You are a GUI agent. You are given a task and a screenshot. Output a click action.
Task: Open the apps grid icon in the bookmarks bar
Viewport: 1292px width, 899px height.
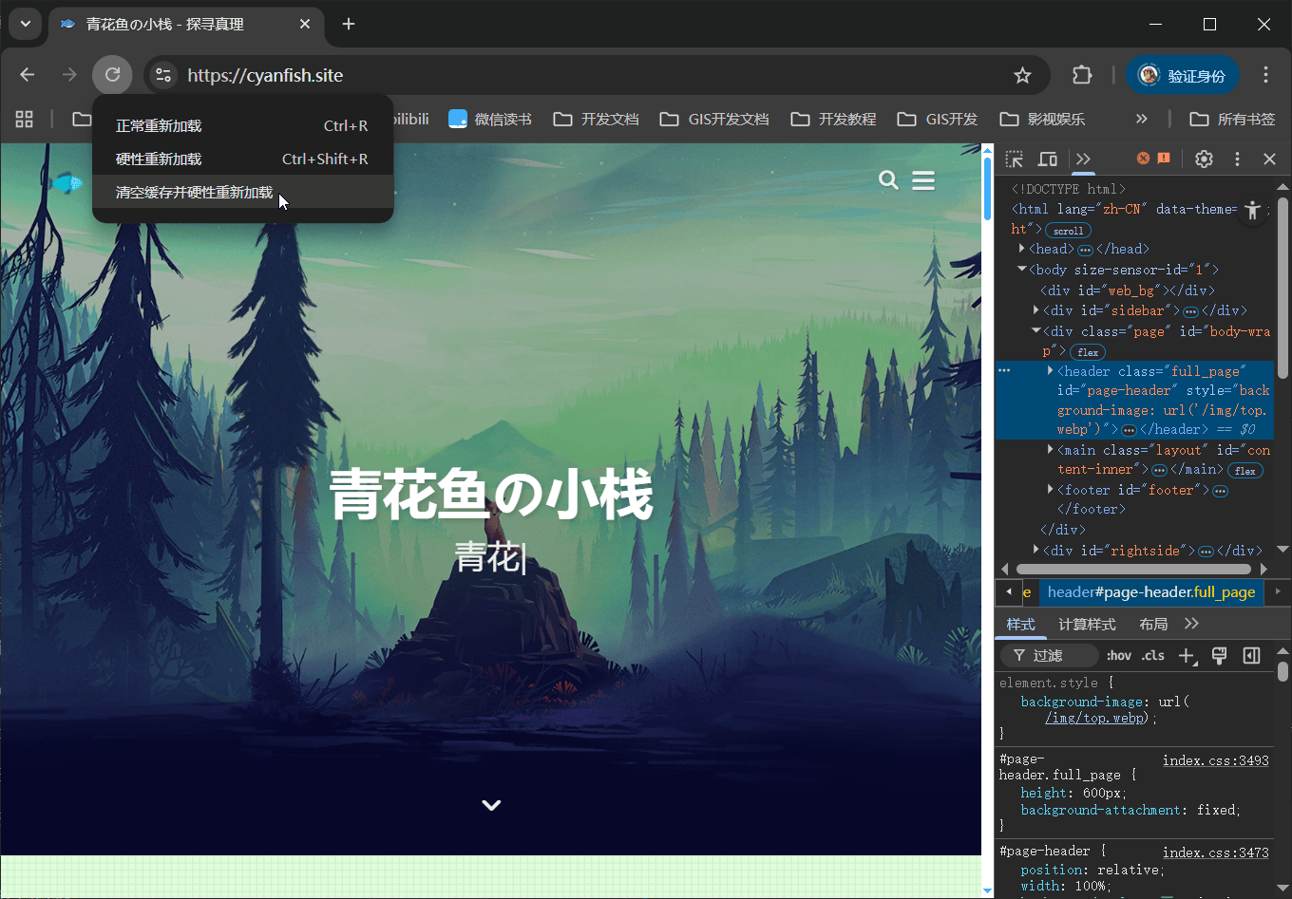tap(25, 119)
